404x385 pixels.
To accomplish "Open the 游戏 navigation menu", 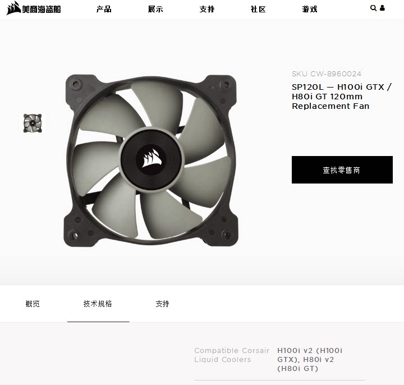I will [x=310, y=10].
